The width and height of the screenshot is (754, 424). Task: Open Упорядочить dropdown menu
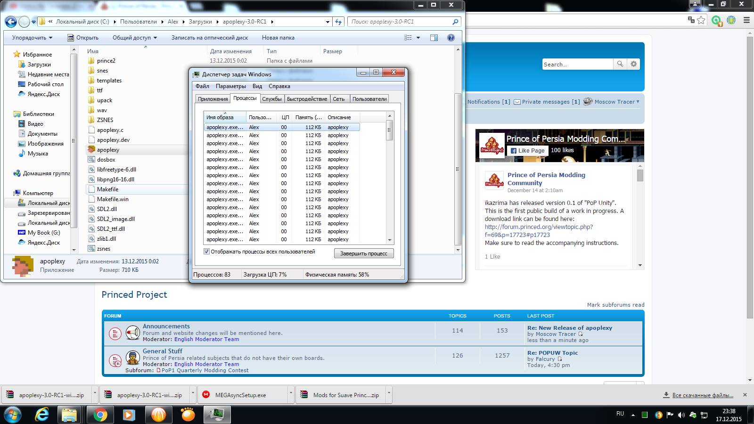32,38
